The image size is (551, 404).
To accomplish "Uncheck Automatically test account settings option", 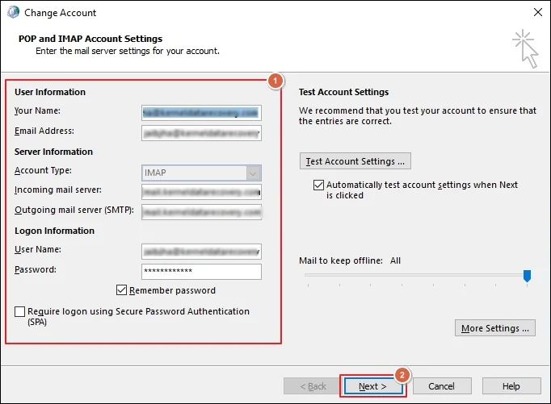I will (x=318, y=185).
